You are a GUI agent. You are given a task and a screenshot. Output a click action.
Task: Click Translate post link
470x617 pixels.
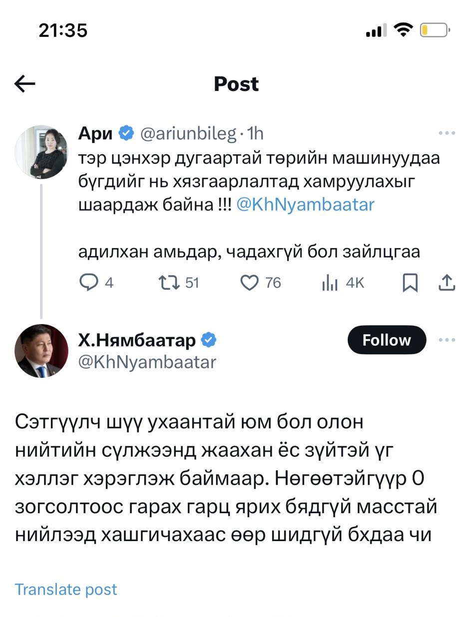click(x=66, y=590)
